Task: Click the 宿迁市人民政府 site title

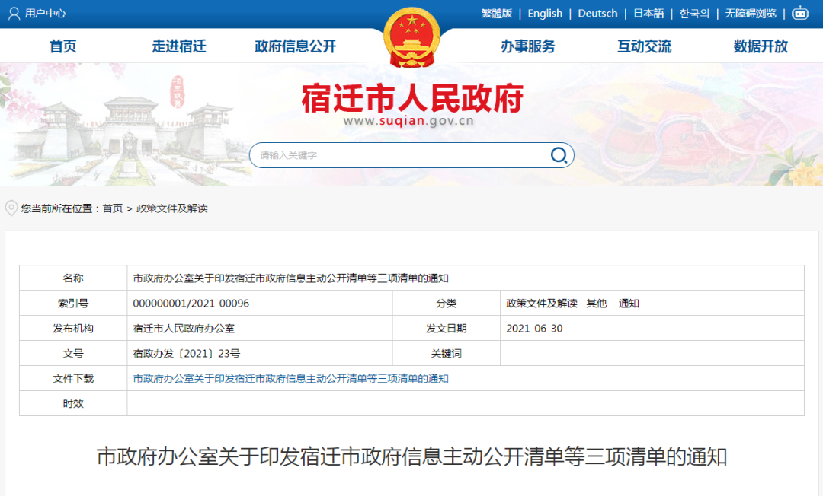Action: tap(412, 98)
